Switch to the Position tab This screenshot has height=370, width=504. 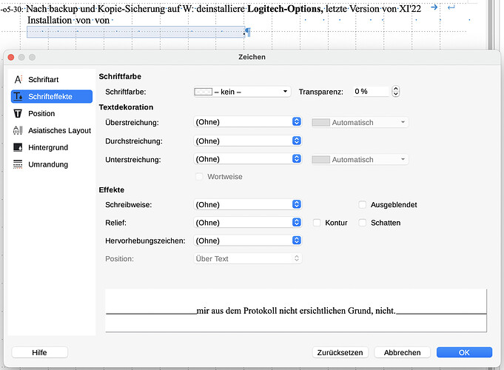[x=41, y=113]
